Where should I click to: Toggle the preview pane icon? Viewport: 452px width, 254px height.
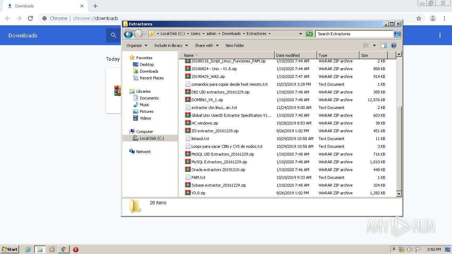tap(384, 46)
